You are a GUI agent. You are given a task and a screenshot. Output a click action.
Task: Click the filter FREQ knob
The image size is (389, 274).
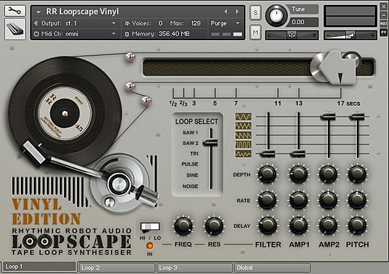coord(183,226)
